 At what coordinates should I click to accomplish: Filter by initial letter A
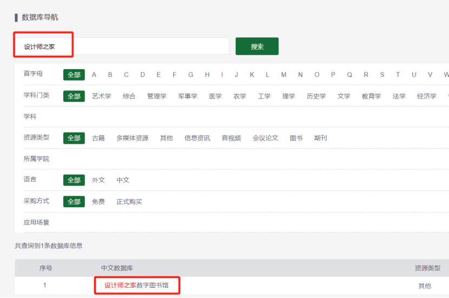[94, 75]
